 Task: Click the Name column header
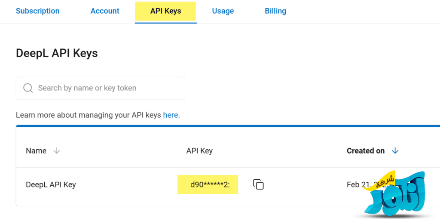pyautogui.click(x=36, y=151)
